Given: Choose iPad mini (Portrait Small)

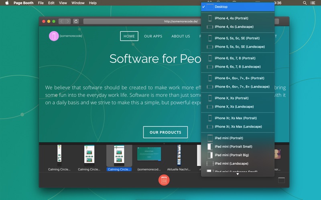Looking at the screenshot, I should point(238,146).
